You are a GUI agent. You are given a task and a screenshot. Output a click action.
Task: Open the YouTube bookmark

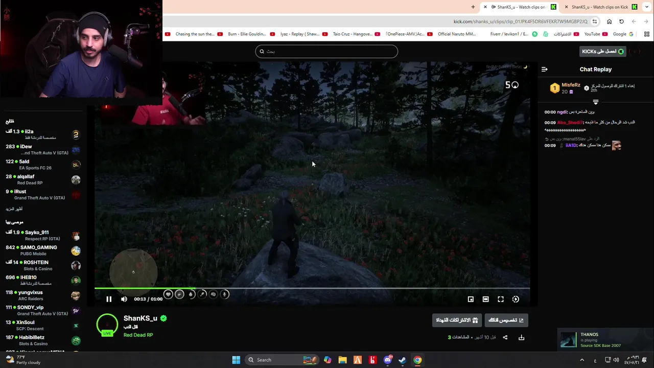[x=596, y=34]
